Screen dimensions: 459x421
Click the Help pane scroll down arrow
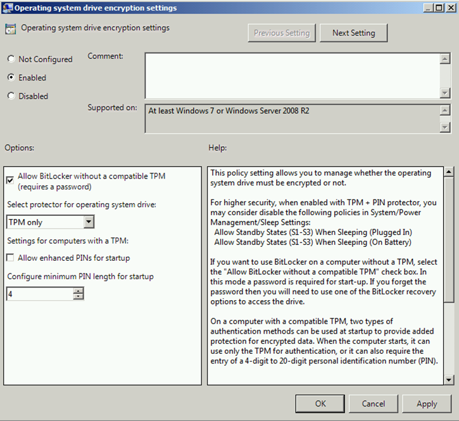tap(449, 380)
